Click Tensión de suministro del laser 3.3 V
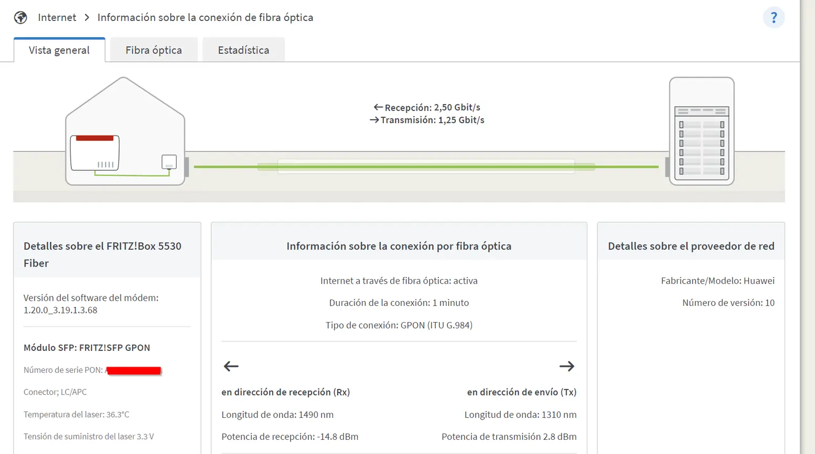This screenshot has height=454, width=815. coord(89,436)
